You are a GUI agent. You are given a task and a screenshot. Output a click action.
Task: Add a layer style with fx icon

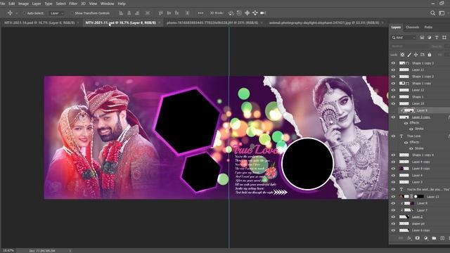pyautogui.click(x=409, y=238)
